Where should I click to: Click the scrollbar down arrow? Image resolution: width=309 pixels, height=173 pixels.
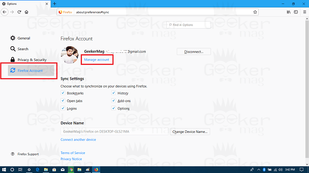[307, 164]
